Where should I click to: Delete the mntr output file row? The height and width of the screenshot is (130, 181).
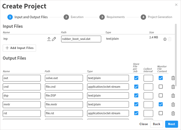173,105
